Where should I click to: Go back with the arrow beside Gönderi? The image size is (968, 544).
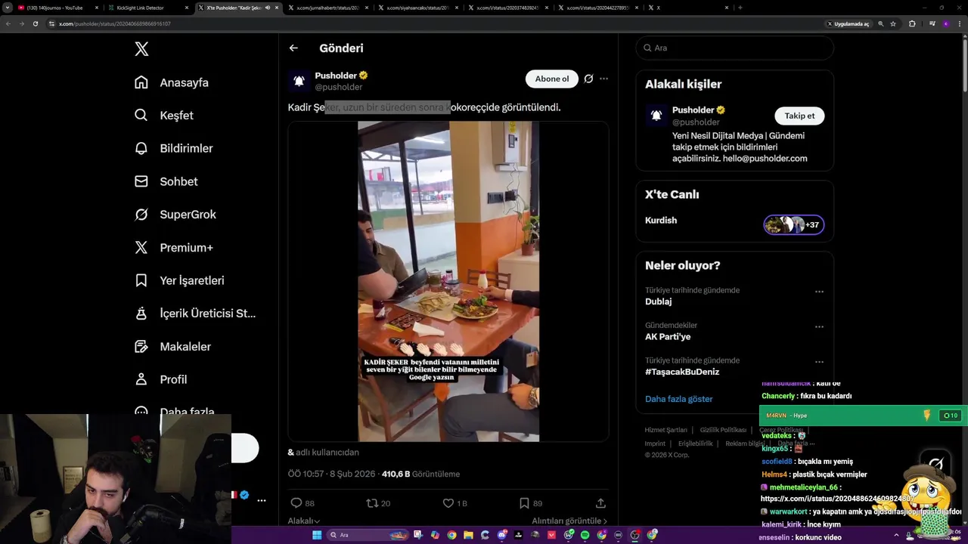(x=293, y=48)
